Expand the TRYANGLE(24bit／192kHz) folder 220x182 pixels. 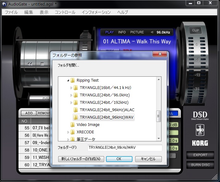[x=71, y=103]
